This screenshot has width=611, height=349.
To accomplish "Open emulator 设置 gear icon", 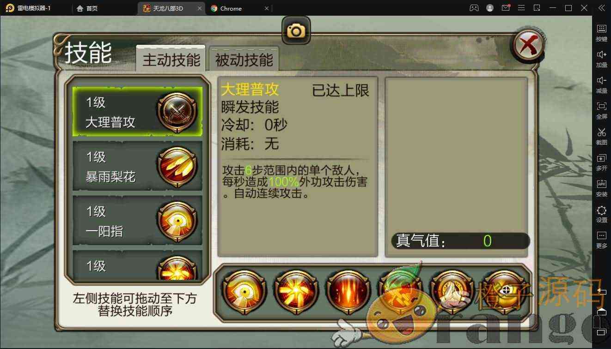I will [x=601, y=214].
